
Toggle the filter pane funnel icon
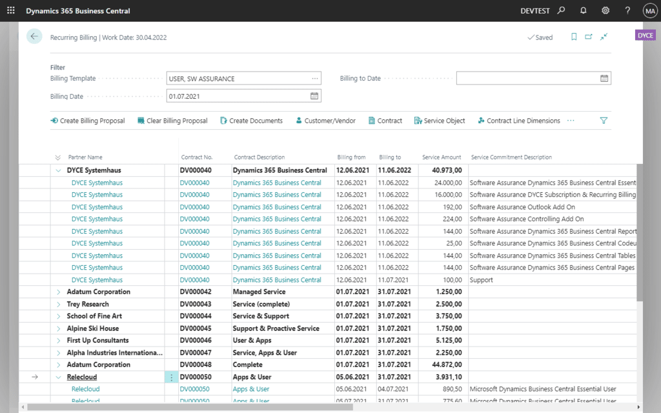pos(604,121)
